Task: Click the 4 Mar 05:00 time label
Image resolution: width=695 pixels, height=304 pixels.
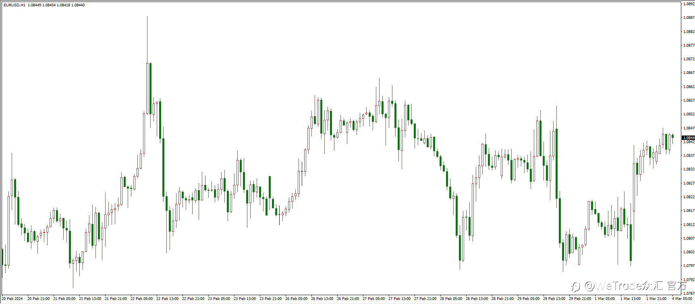Action: point(682,299)
